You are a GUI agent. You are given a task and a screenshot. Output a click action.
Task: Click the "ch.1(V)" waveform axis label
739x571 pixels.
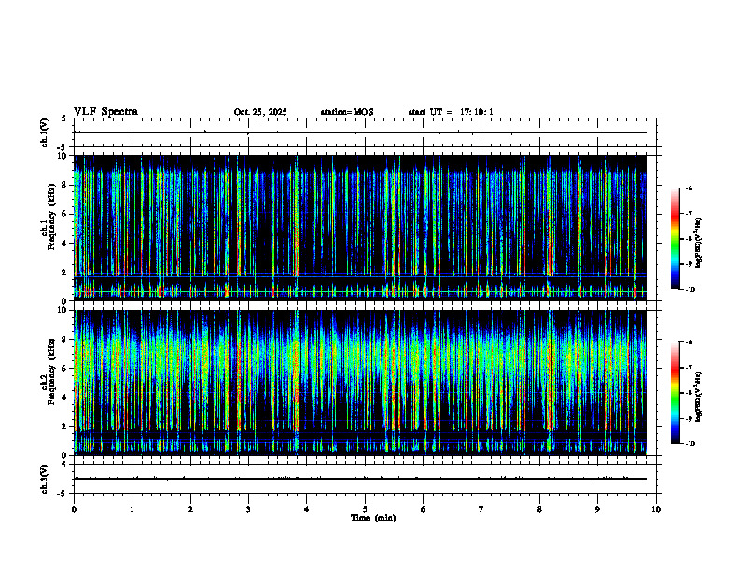(x=44, y=132)
